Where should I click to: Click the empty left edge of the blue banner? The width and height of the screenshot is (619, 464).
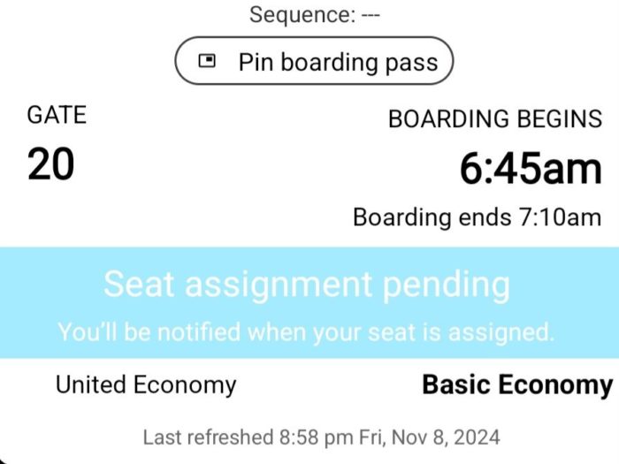[22, 302]
